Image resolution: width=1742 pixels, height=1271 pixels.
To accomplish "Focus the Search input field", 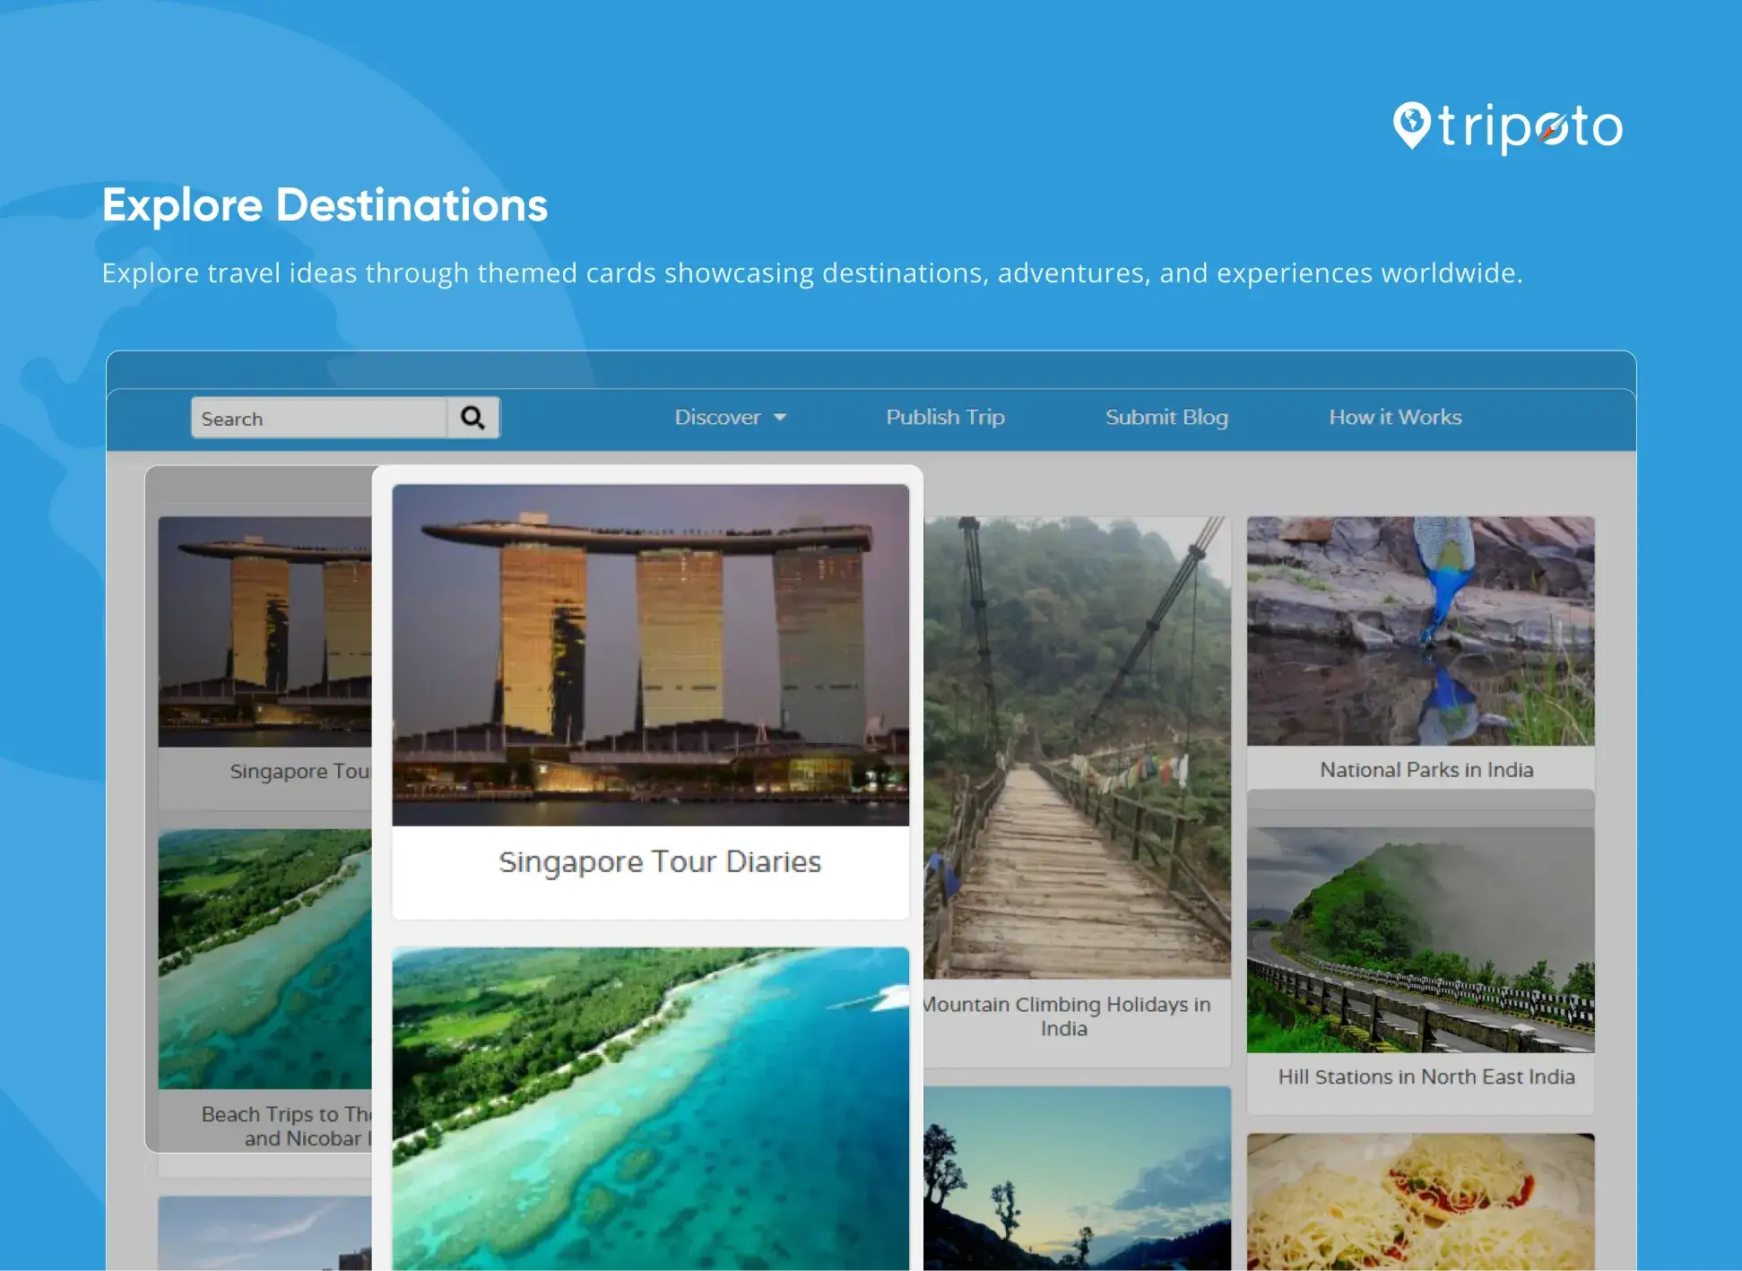I will pyautogui.click(x=319, y=418).
